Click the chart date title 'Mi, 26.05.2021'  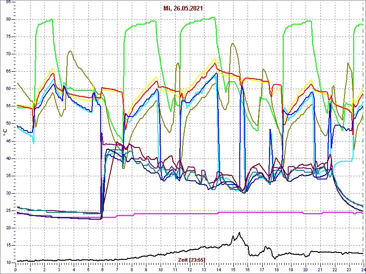click(x=183, y=8)
